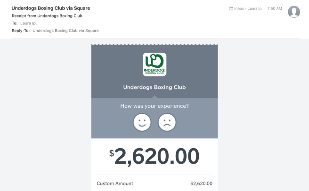Viewport: 309px width, 191px height.
Task: Click the happy smiley face rating
Action: tap(142, 123)
